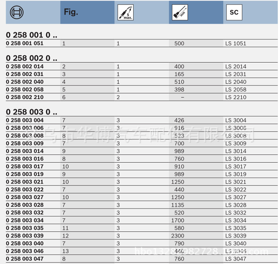
Task: Select part number '0 258 003 047'
Action: 25,259
